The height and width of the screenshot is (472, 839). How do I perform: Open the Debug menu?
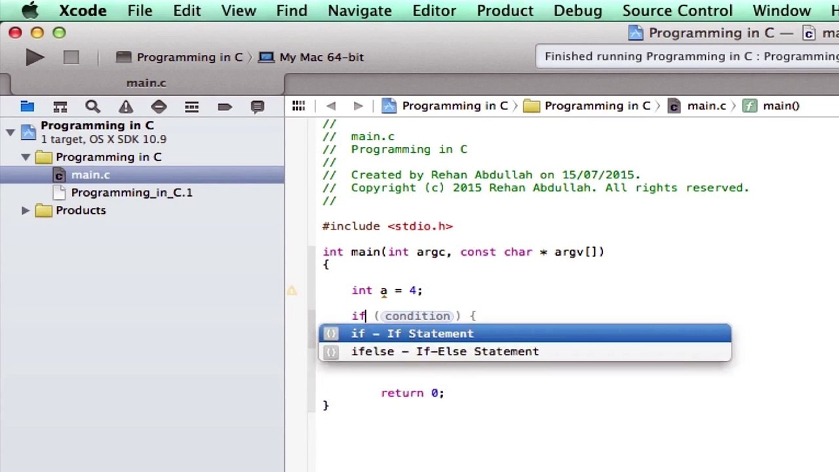(577, 10)
